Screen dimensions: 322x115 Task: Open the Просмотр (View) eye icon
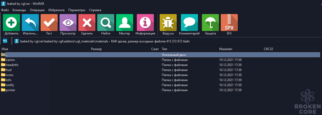pos(68,23)
